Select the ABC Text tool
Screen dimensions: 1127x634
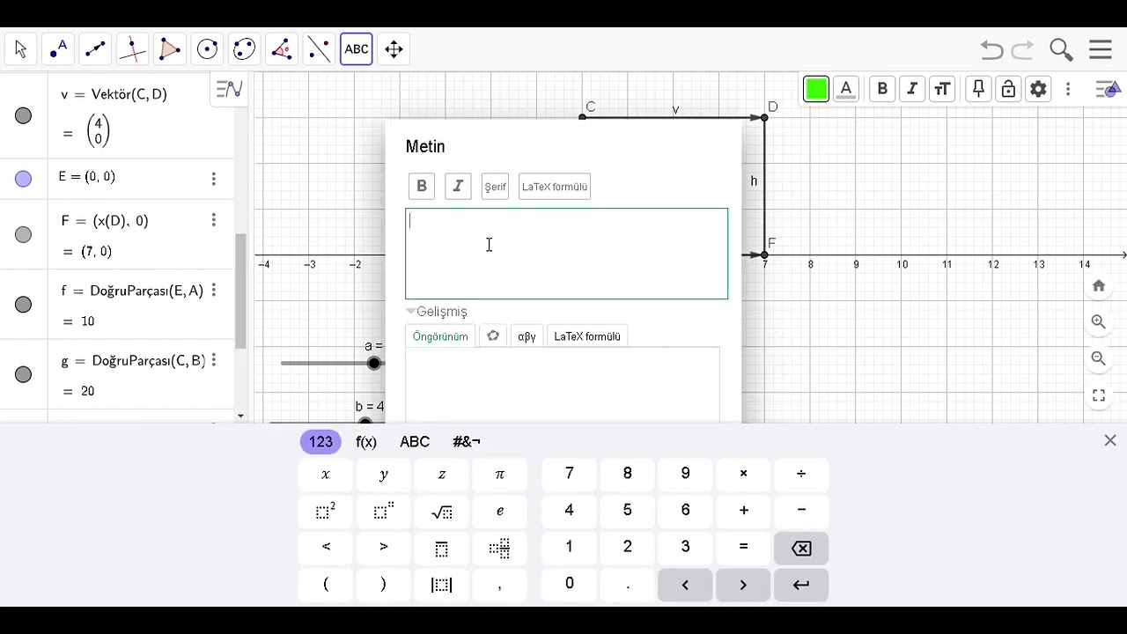[x=357, y=49]
